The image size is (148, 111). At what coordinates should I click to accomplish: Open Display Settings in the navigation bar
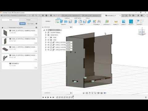tap(99, 93)
